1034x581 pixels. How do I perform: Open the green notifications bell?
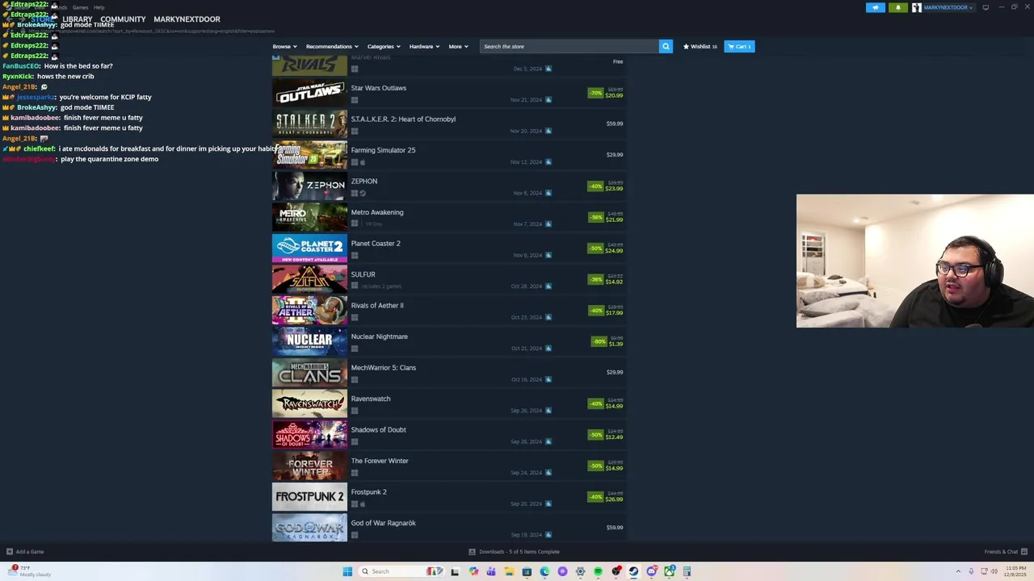(x=897, y=7)
